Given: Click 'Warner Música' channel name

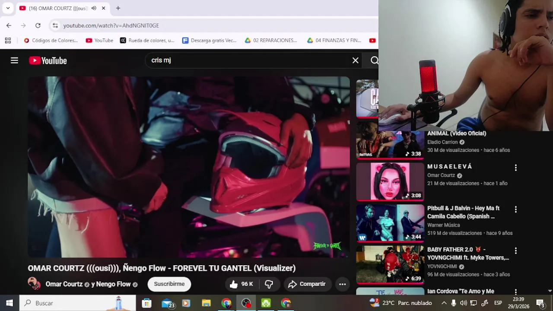Looking at the screenshot, I should [444, 225].
